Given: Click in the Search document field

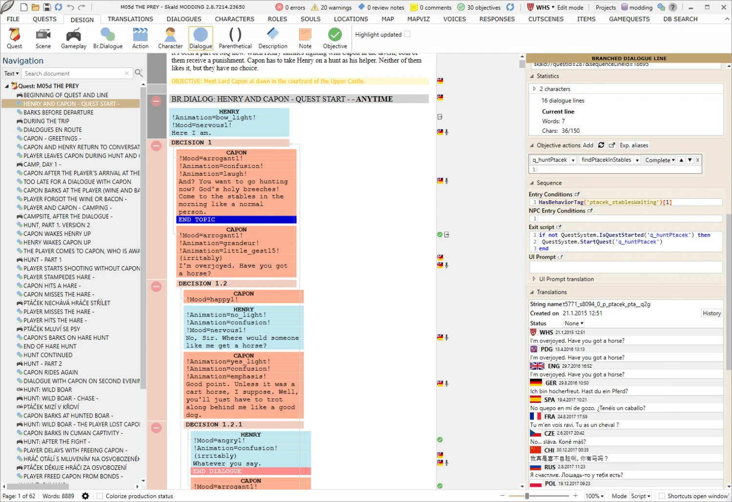Looking at the screenshot, I should [x=77, y=73].
